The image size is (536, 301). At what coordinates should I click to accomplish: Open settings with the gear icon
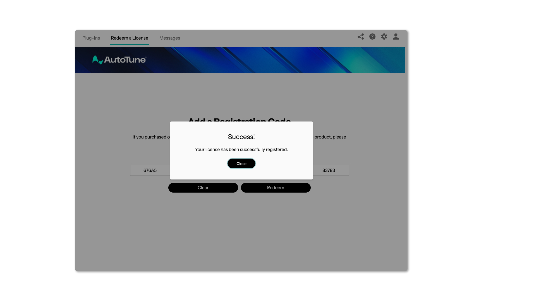coord(384,37)
